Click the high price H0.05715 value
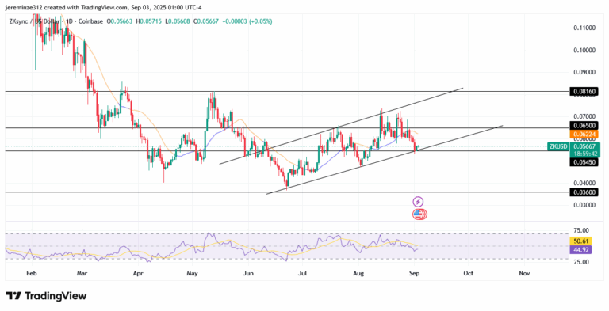609x311 pixels. click(149, 21)
